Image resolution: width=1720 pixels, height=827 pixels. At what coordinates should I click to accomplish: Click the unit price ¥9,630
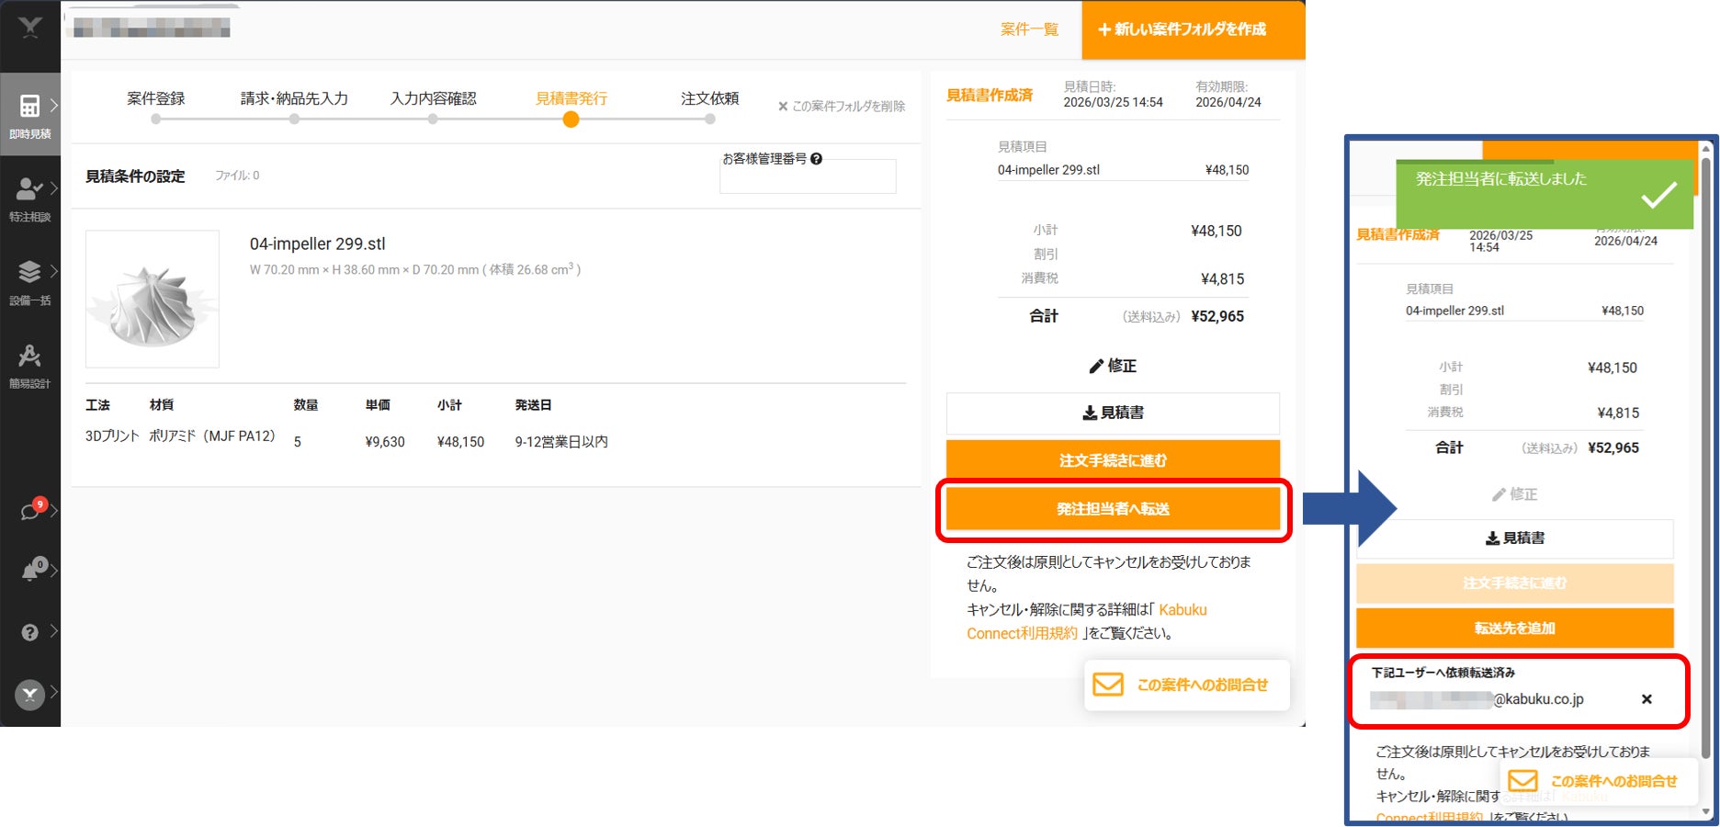point(385,442)
